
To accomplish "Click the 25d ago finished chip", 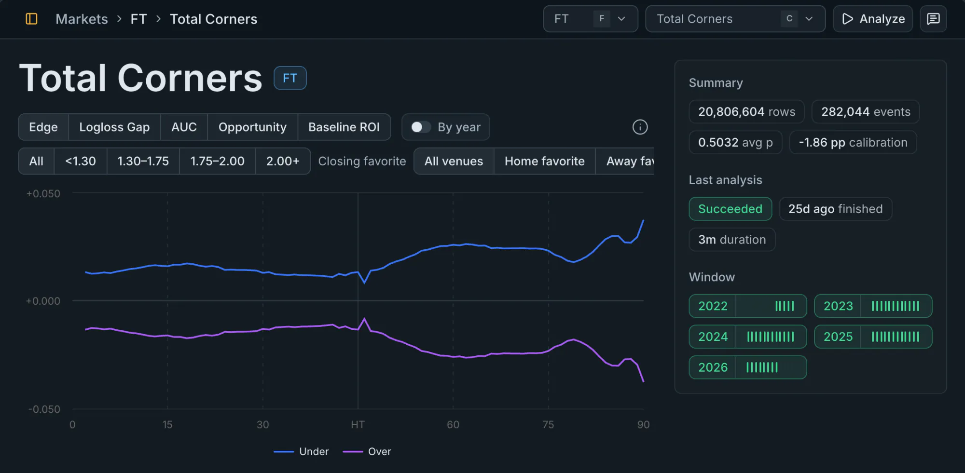I will coord(835,209).
